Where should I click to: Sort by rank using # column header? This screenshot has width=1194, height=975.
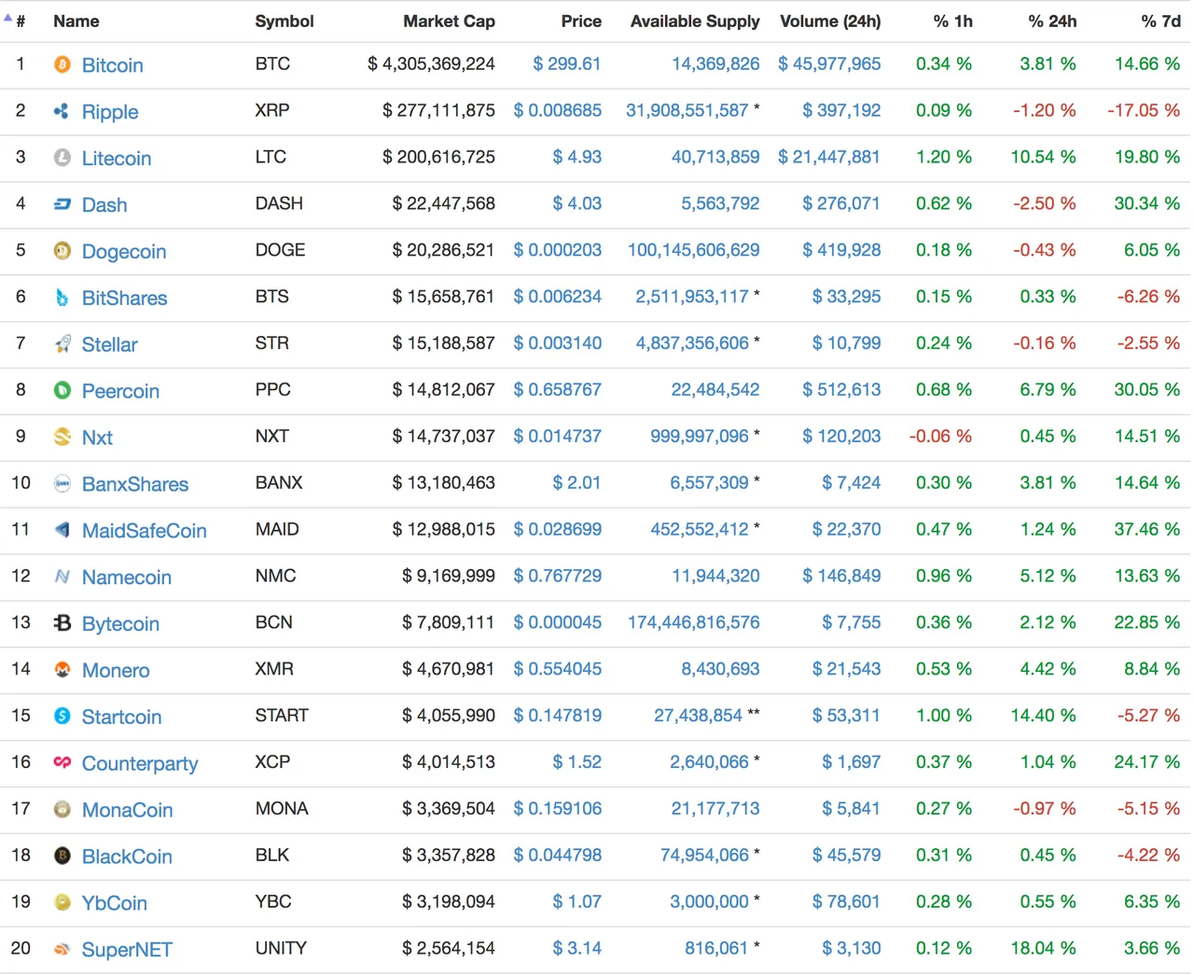(21, 21)
